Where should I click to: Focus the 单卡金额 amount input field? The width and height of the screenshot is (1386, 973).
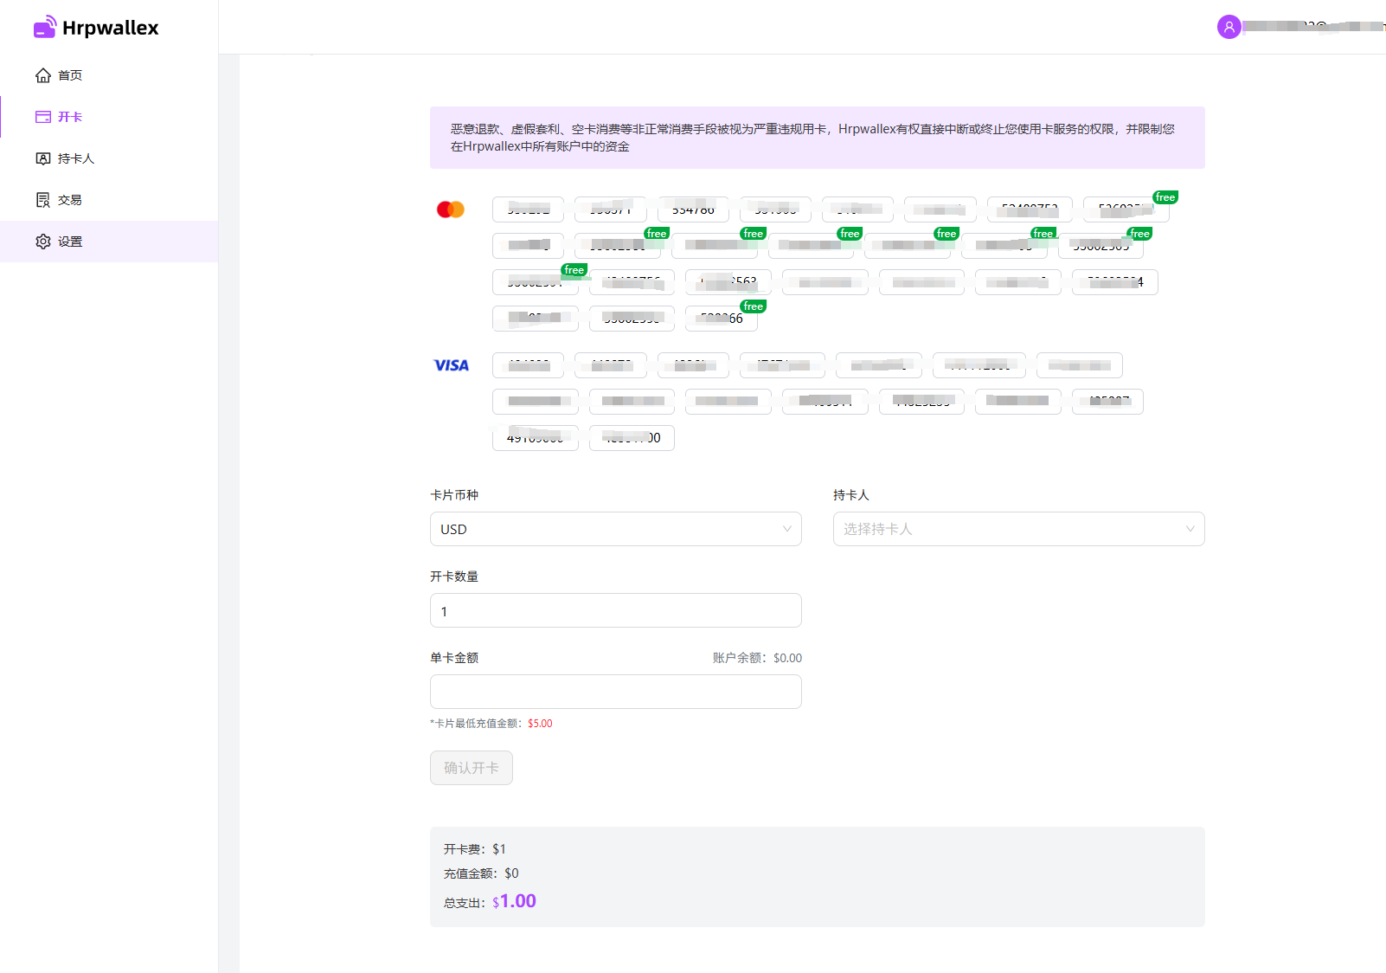click(615, 692)
